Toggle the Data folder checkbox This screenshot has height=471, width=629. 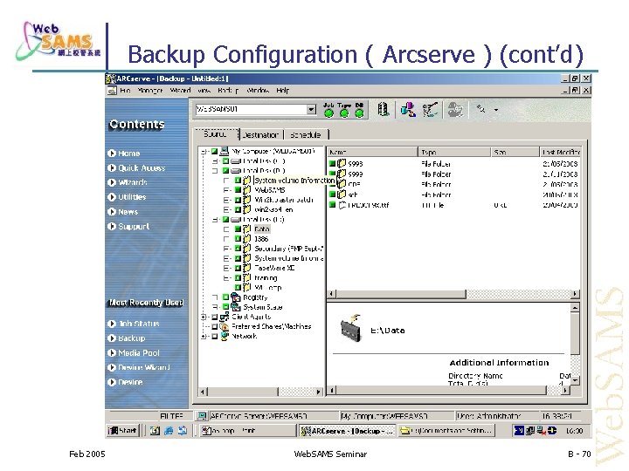(238, 229)
